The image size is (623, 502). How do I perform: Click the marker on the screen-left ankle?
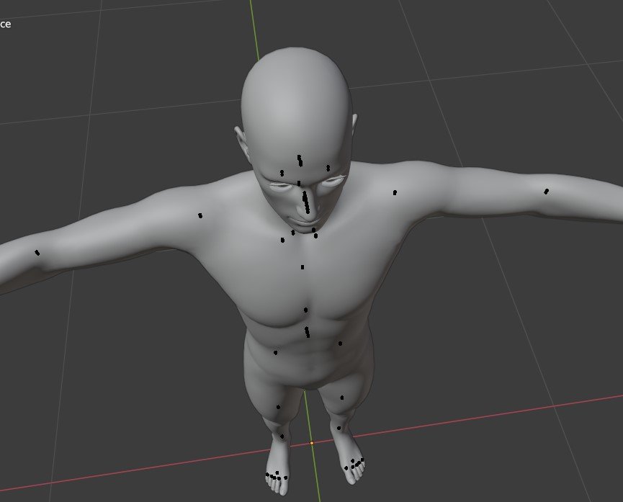(x=282, y=436)
